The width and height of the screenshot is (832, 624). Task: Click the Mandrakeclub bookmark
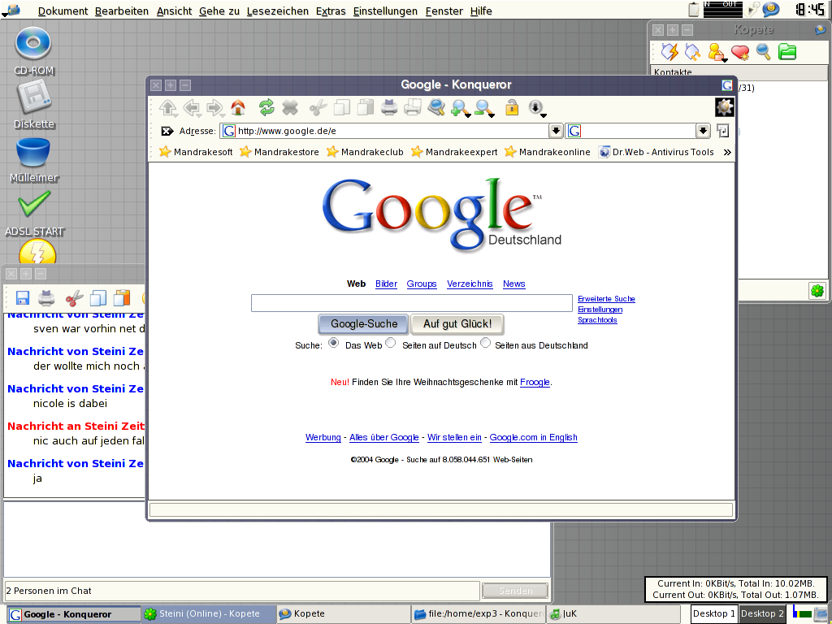pyautogui.click(x=365, y=152)
